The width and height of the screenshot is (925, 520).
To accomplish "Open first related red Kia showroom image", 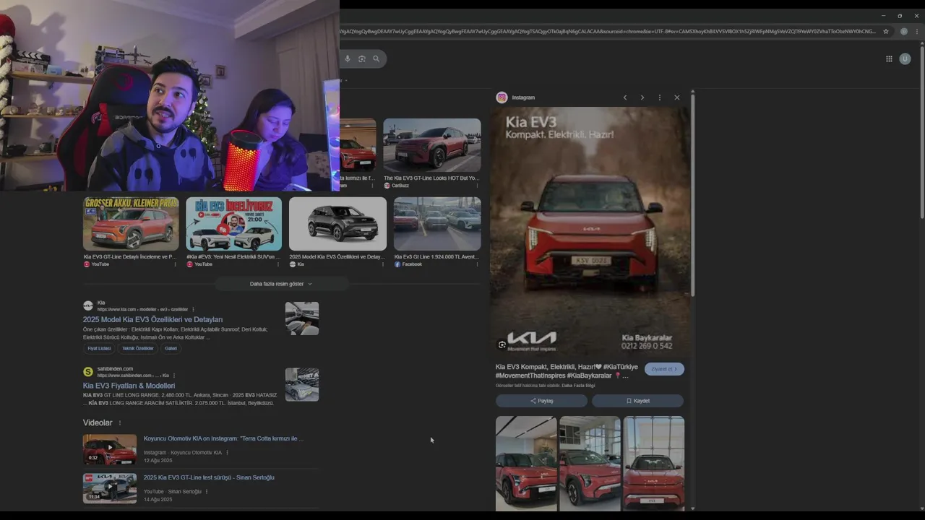I will click(526, 464).
